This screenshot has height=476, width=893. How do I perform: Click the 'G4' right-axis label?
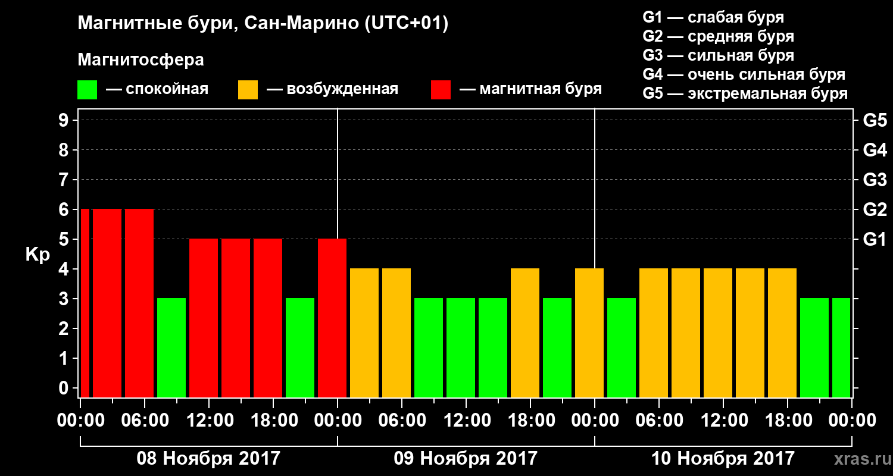point(875,150)
